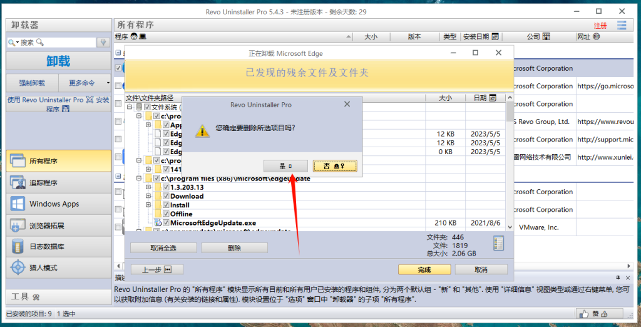
Task: Confirm deletion with the 是 button
Action: [285, 166]
